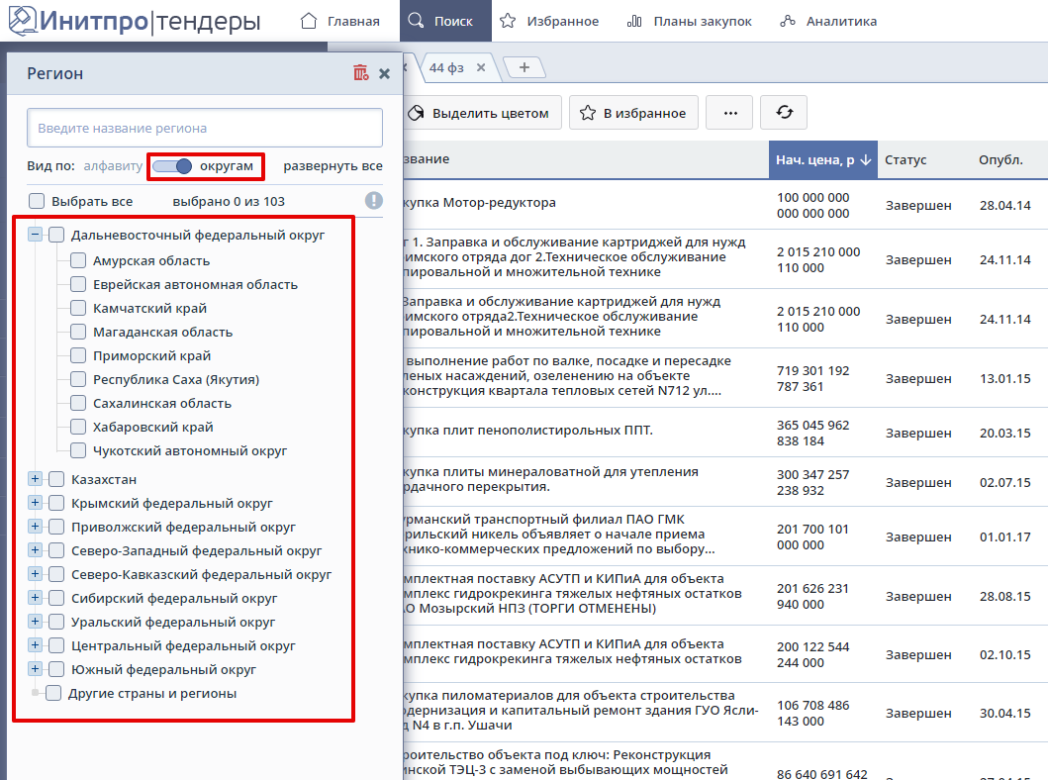The width and height of the screenshot is (1048, 780).
Task: Close the Регион panel with X icon
Action: (x=384, y=73)
